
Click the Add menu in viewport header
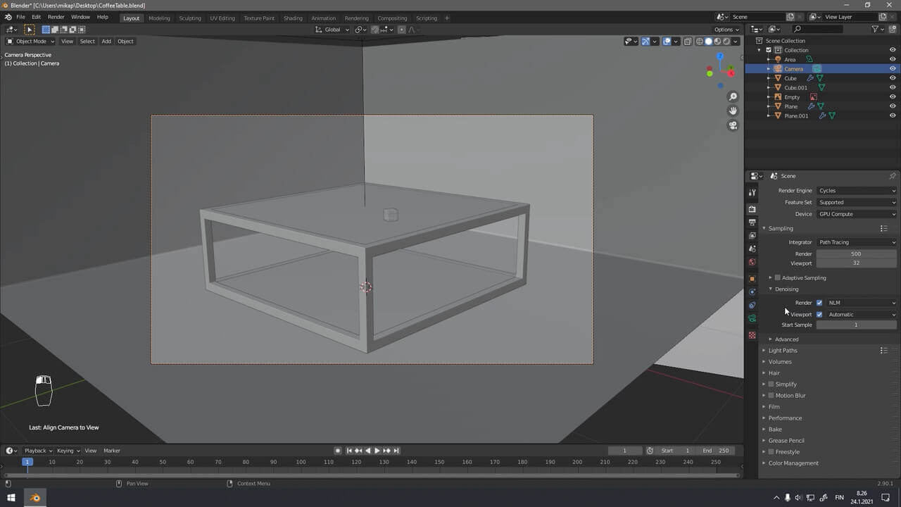click(106, 41)
